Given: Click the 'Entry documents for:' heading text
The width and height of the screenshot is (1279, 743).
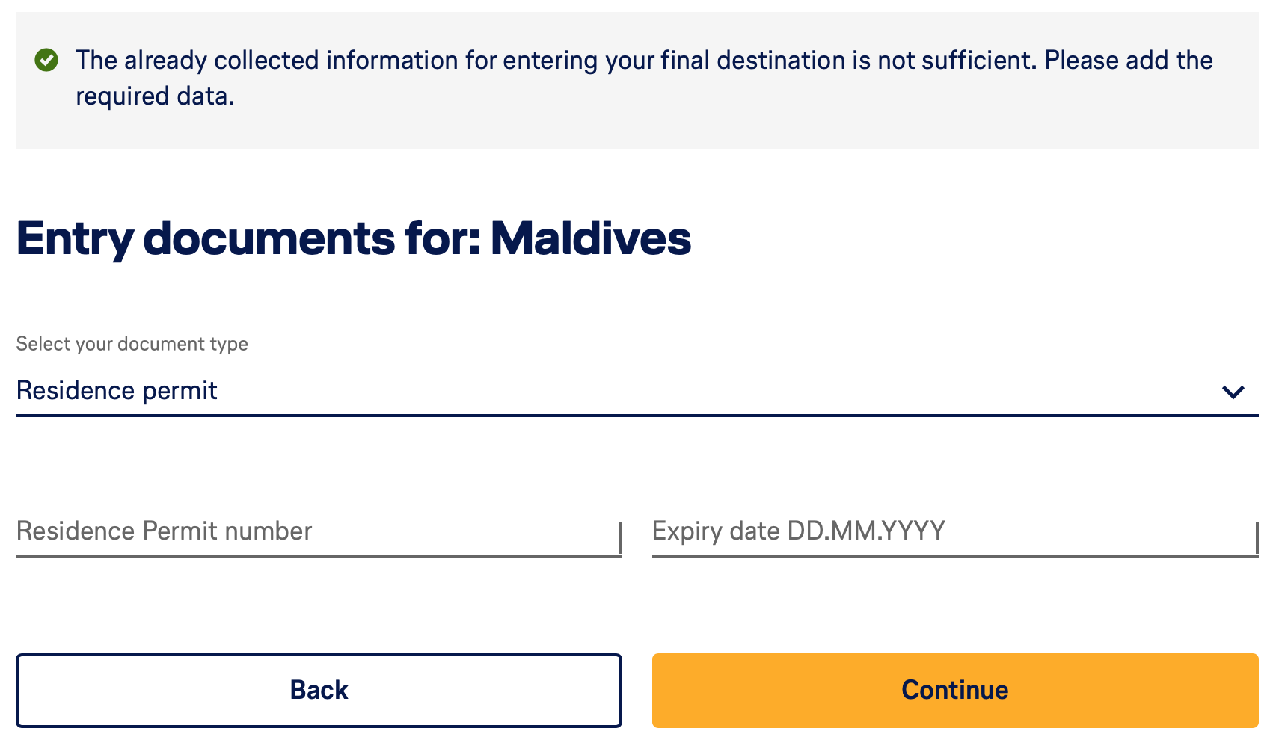Looking at the screenshot, I should pos(248,238).
